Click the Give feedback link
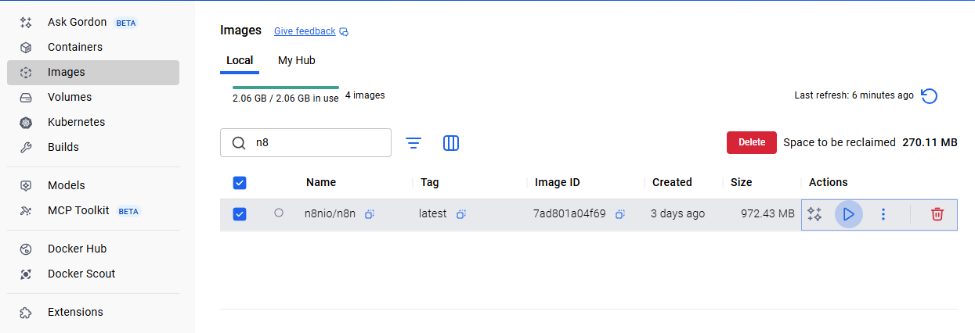This screenshot has width=975, height=333. click(x=305, y=31)
